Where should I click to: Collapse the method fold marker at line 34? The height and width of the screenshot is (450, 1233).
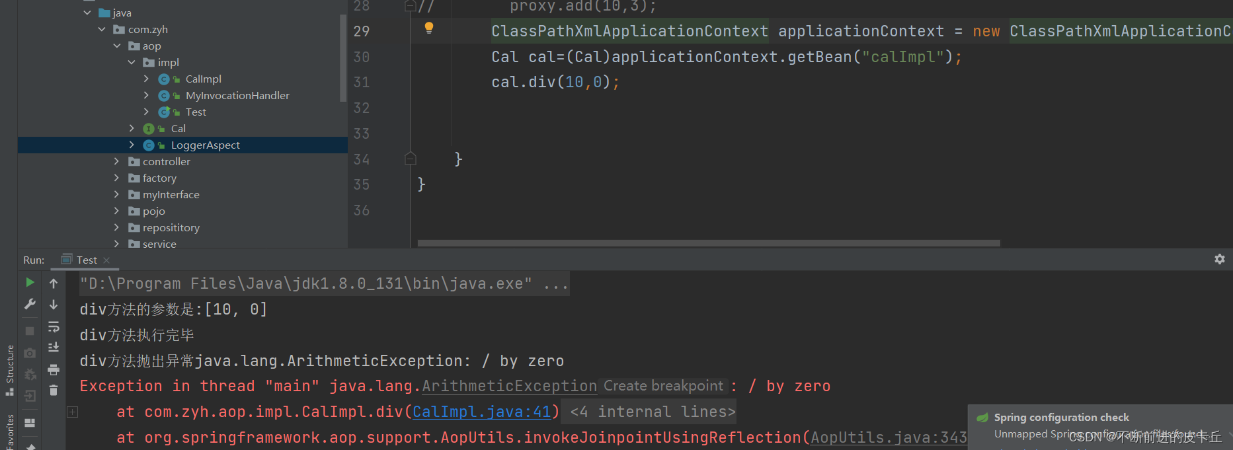coord(410,159)
